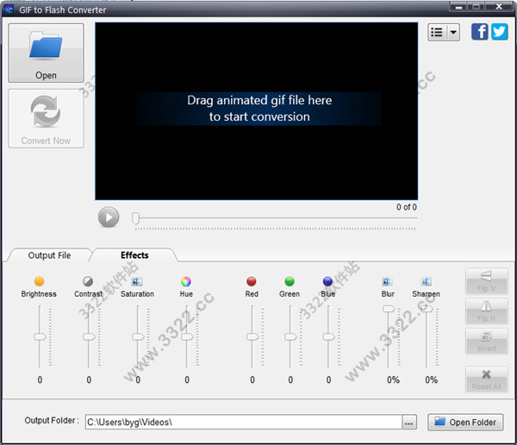
Task: Click the frame position slider thumb
Action: pos(135,218)
